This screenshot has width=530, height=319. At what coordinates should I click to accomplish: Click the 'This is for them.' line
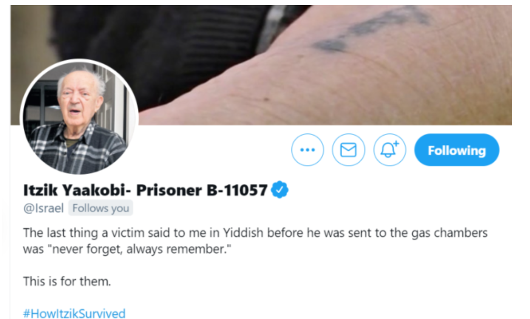point(67,281)
